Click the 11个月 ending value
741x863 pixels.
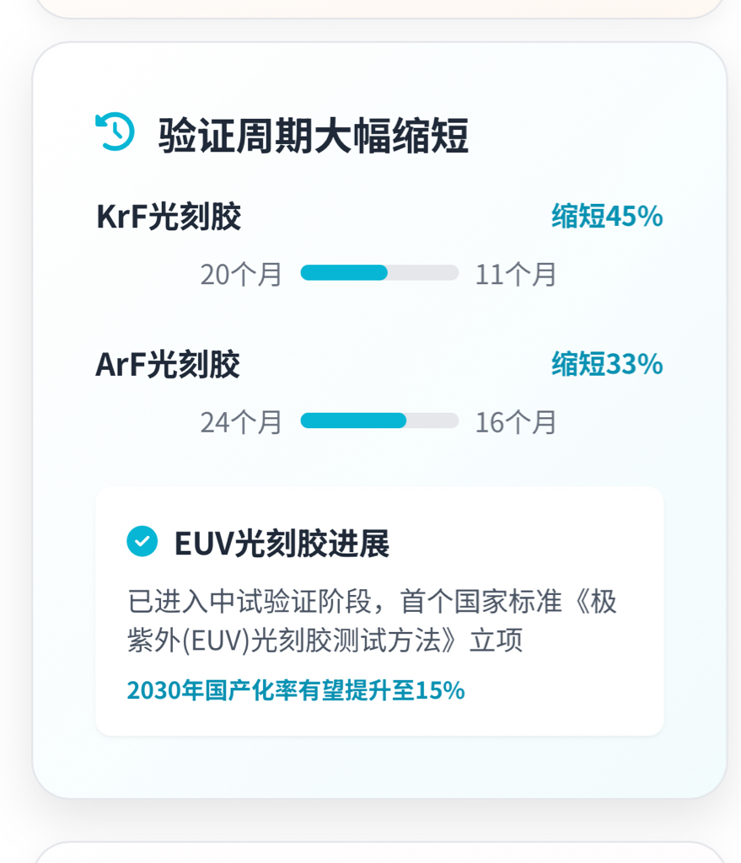tap(516, 274)
